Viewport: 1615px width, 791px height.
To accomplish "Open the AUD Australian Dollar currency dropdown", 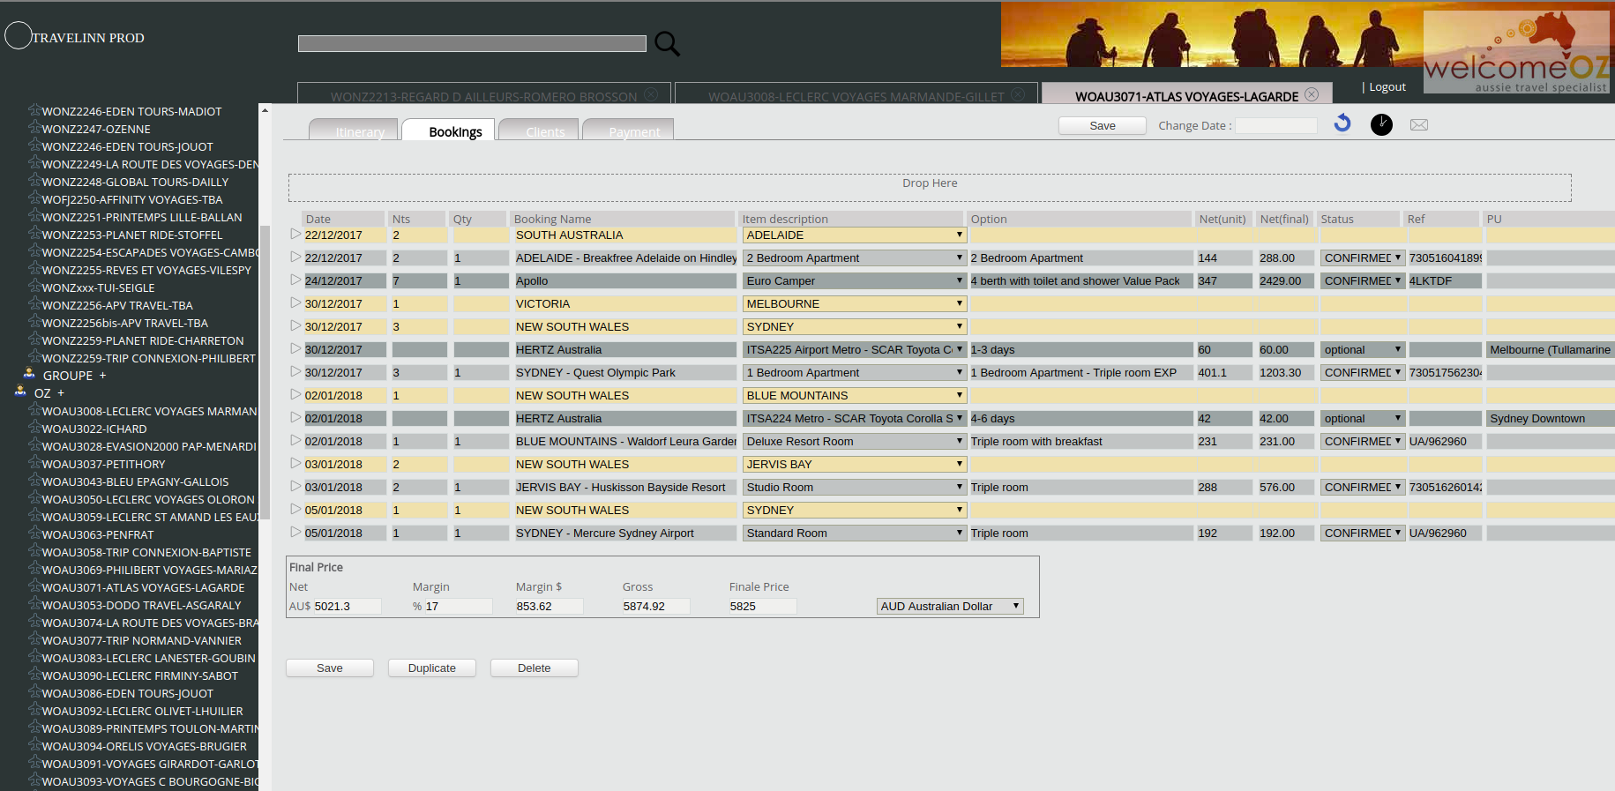I will [x=950, y=606].
